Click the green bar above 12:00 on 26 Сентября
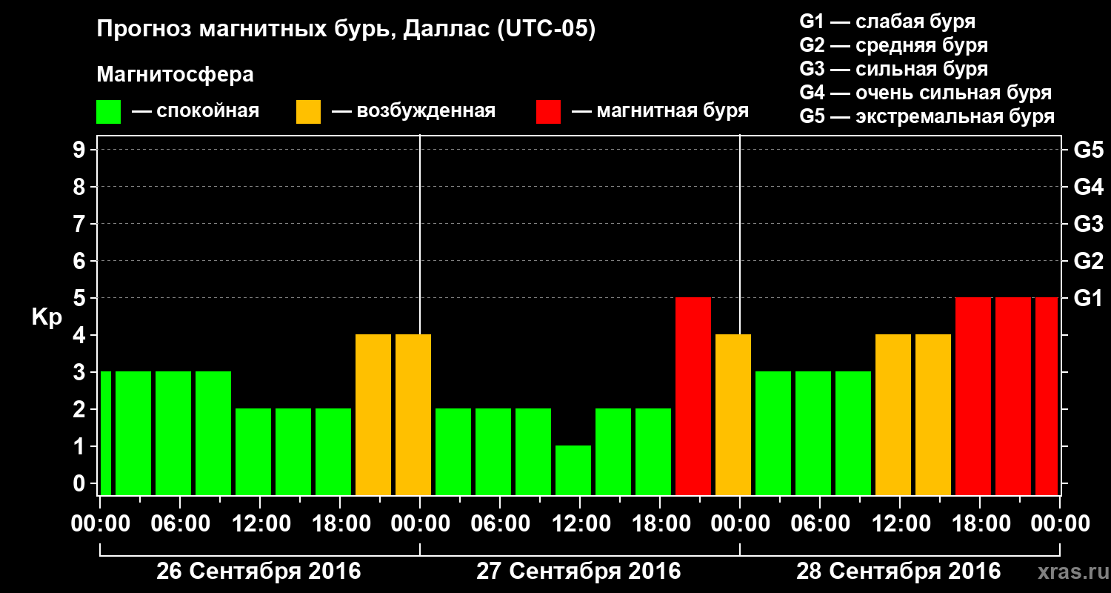The image size is (1111, 593). (253, 451)
